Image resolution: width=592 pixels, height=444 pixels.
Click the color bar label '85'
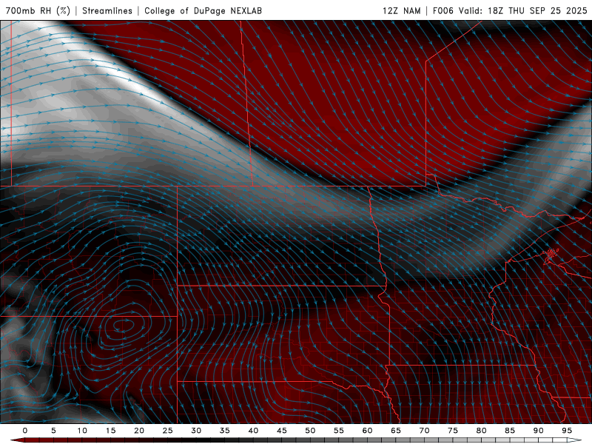pyautogui.click(x=510, y=431)
